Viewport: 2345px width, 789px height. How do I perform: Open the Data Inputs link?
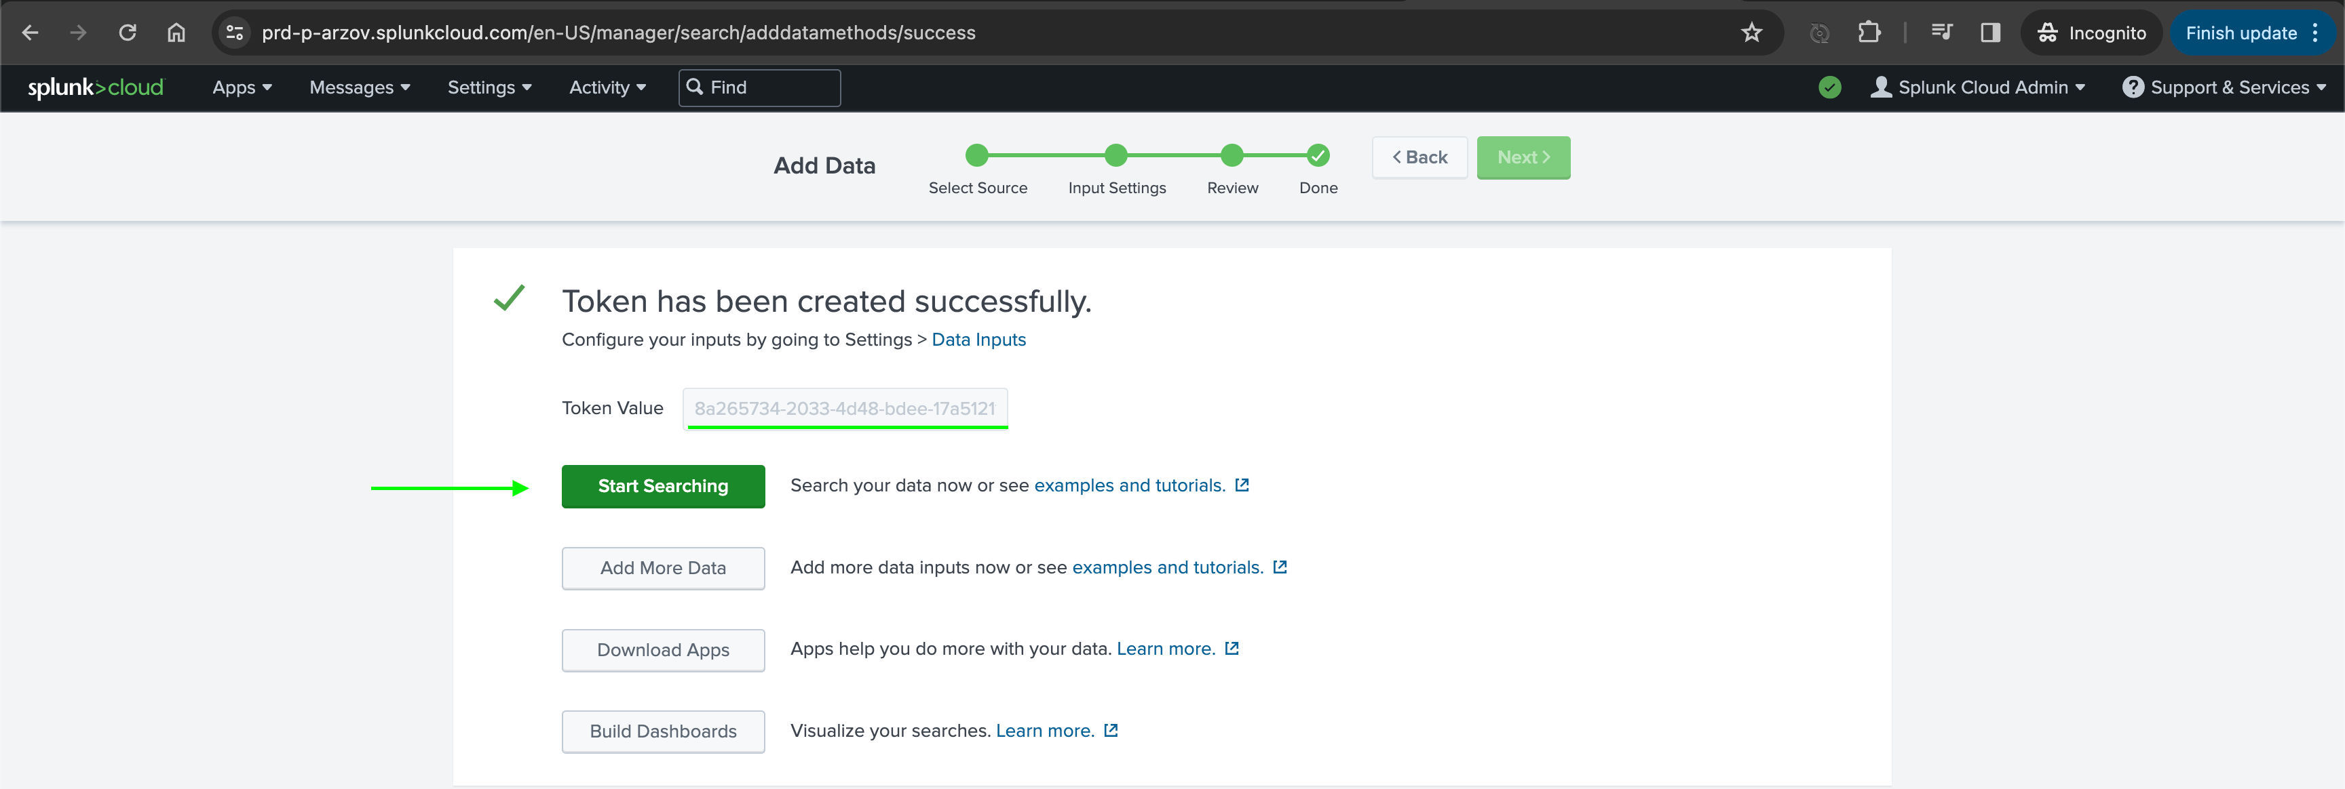pos(978,339)
